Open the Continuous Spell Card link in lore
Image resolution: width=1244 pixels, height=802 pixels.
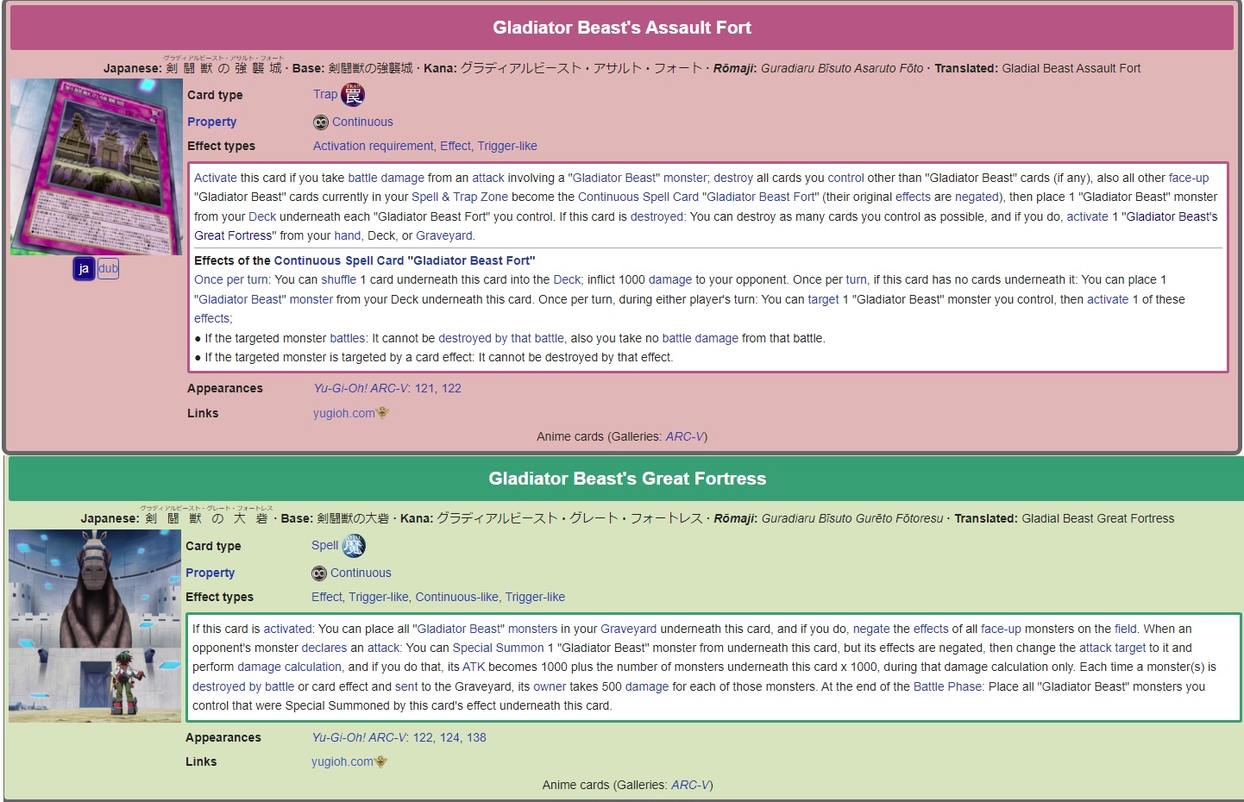[x=638, y=197]
